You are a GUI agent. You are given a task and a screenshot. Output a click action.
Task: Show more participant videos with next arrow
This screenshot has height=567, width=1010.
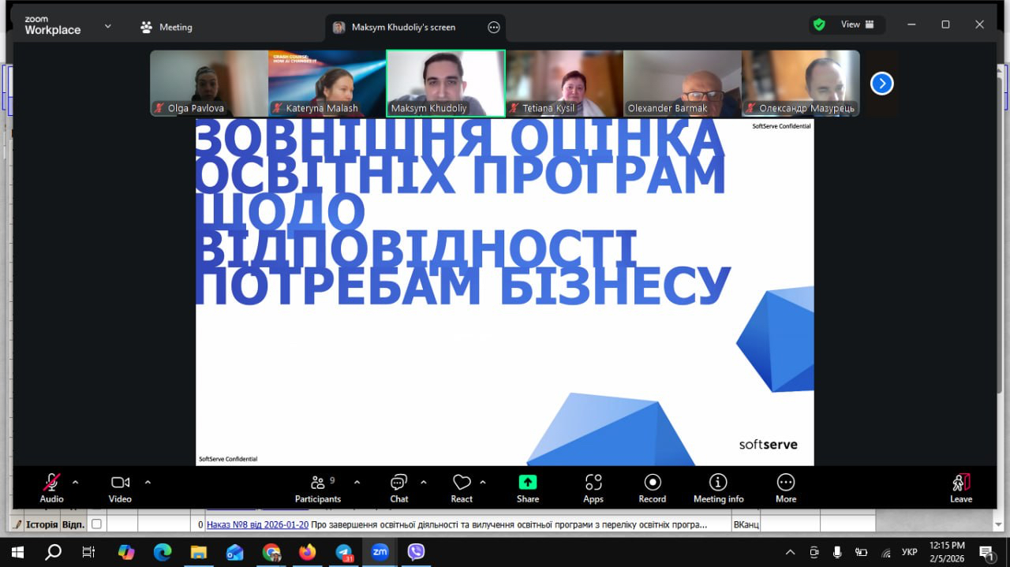pyautogui.click(x=881, y=83)
